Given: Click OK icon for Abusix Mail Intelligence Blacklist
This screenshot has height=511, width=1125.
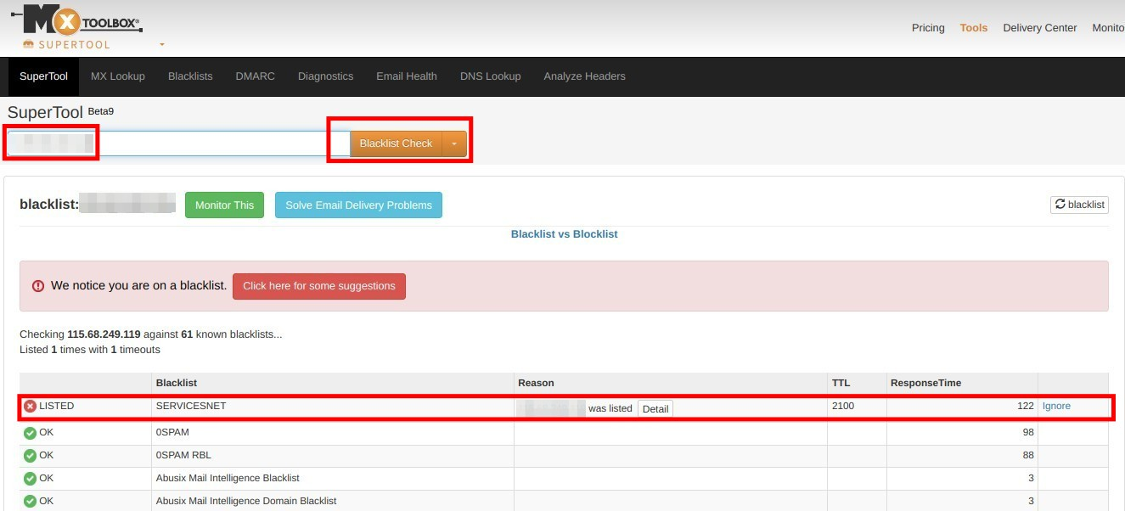Looking at the screenshot, I should pos(30,479).
